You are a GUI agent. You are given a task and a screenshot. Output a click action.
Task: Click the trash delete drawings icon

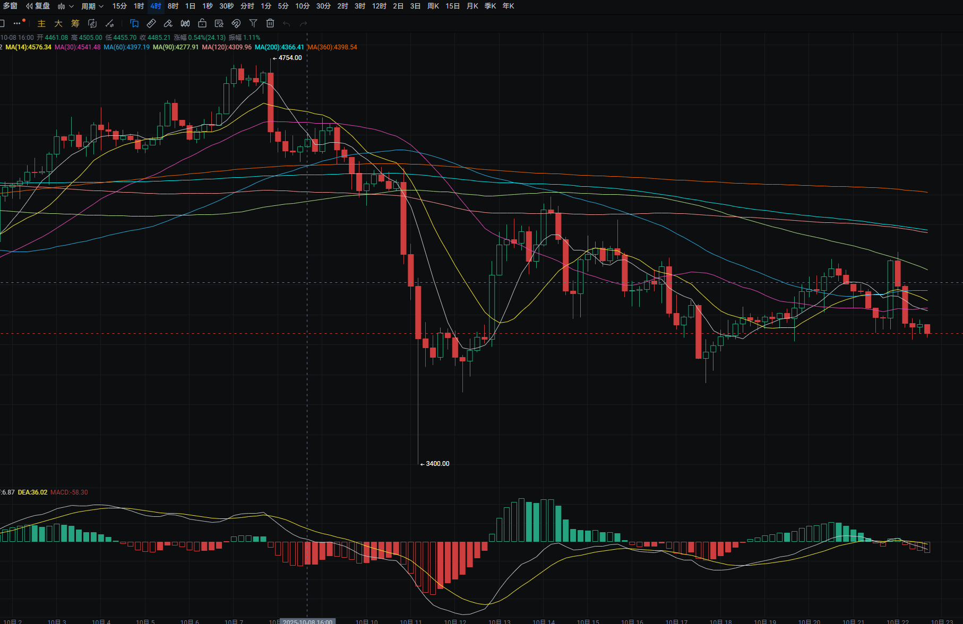270,23
